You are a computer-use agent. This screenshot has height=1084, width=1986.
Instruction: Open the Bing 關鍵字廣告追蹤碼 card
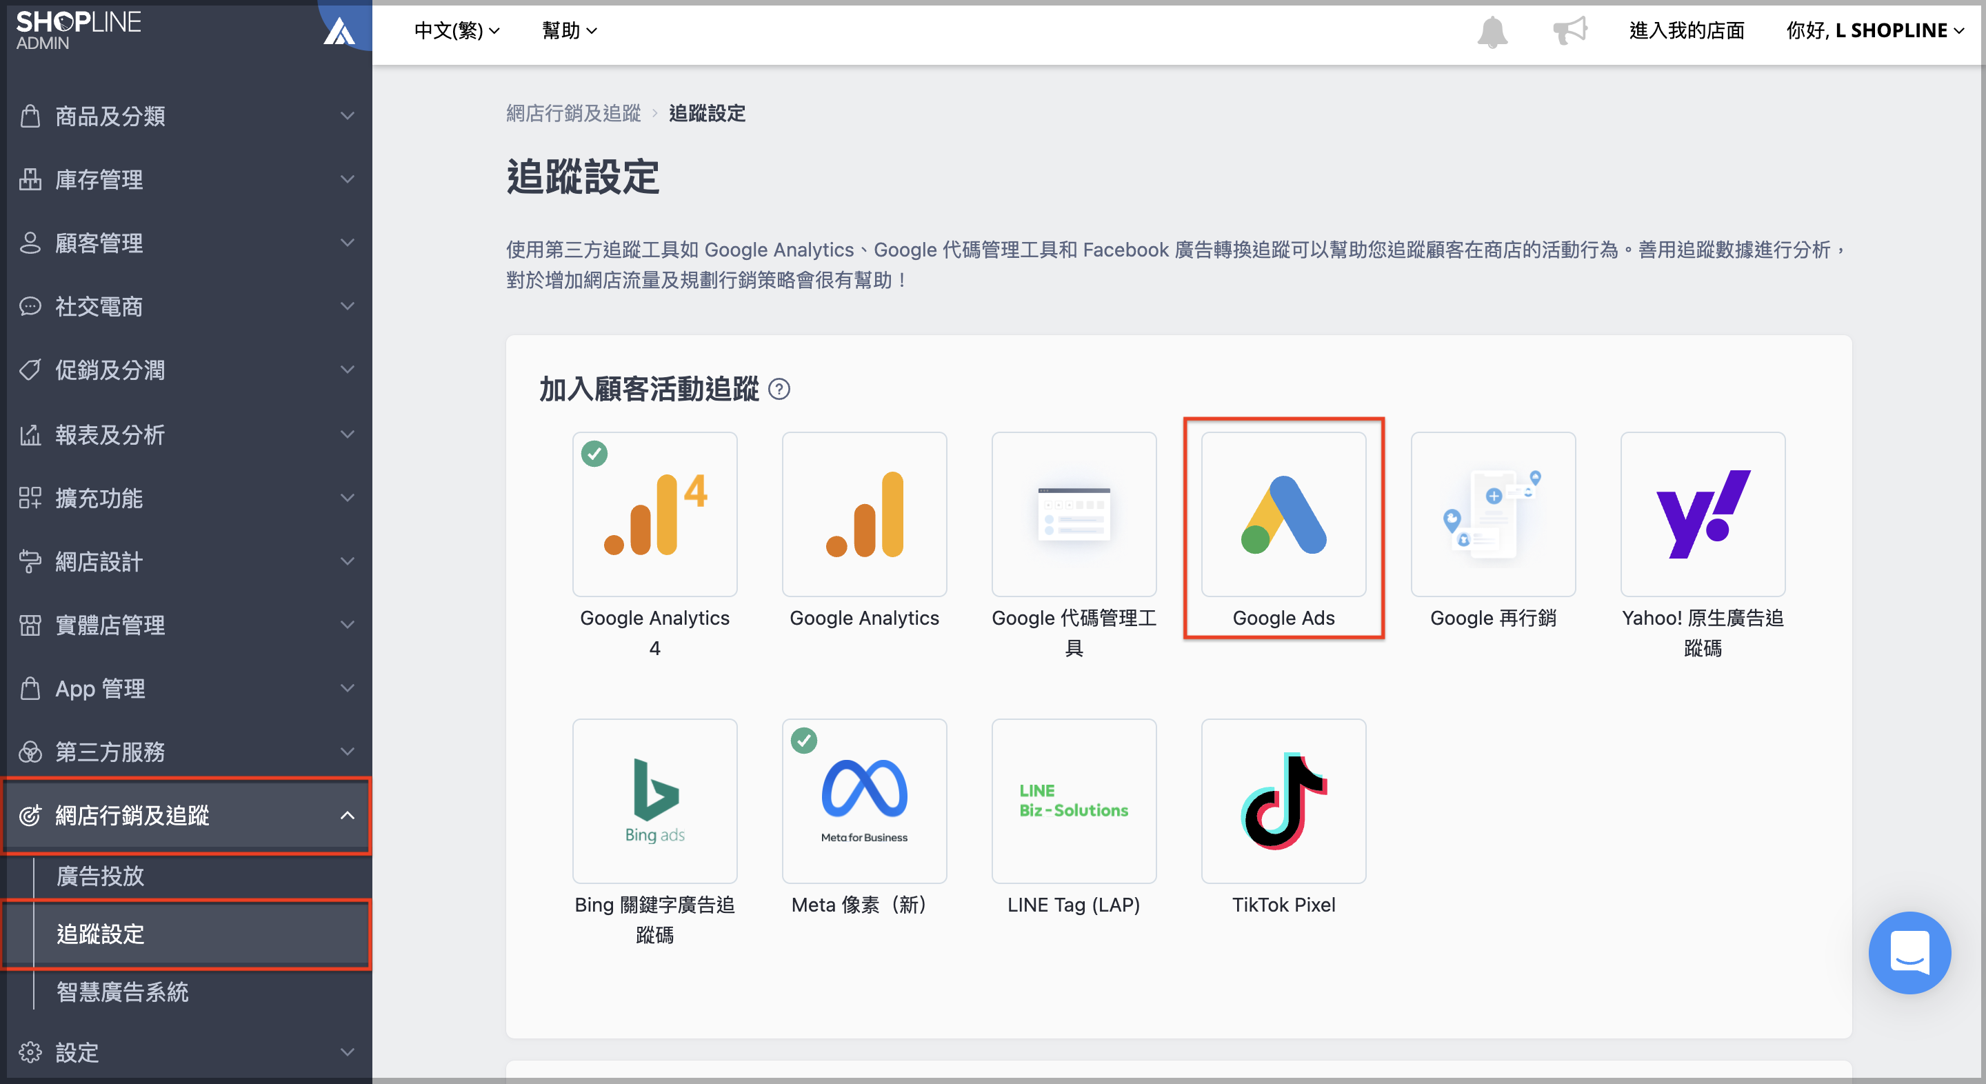point(654,801)
